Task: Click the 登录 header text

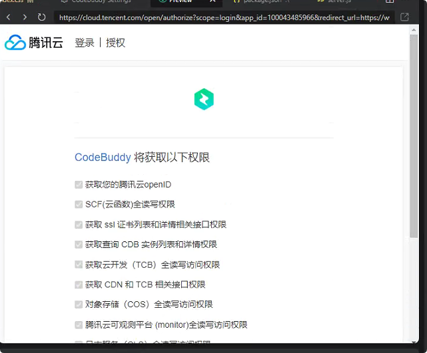Action: [85, 43]
